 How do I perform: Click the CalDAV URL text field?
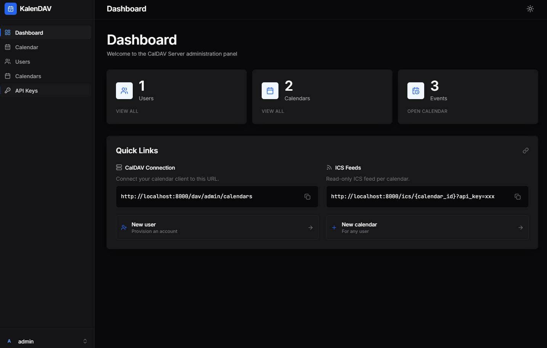click(217, 197)
